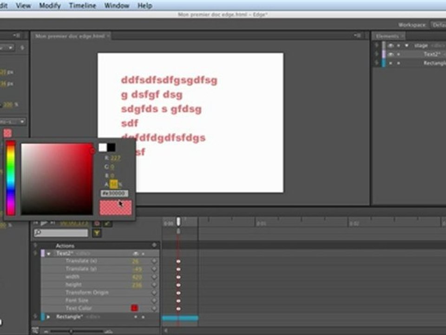
Task: Open actions for stage in Elements panel
Action: click(x=377, y=45)
